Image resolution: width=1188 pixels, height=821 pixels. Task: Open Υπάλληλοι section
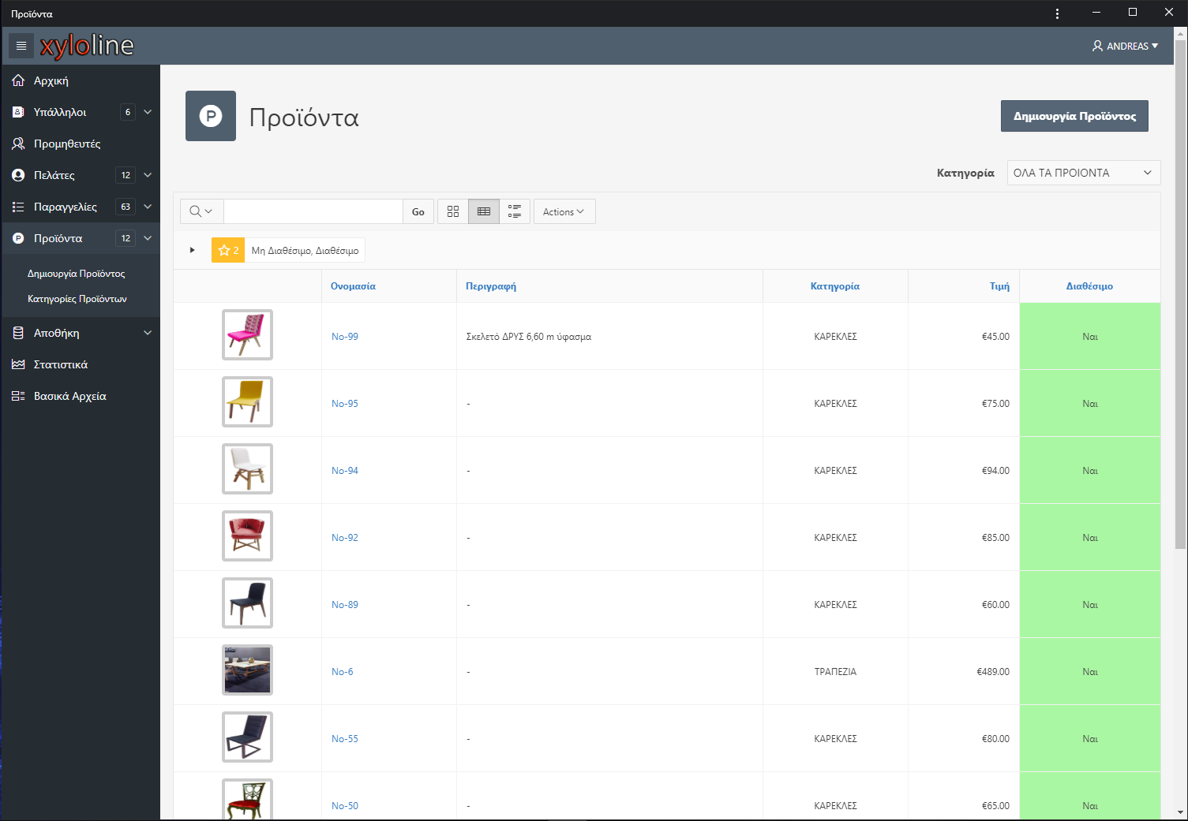[x=60, y=112]
